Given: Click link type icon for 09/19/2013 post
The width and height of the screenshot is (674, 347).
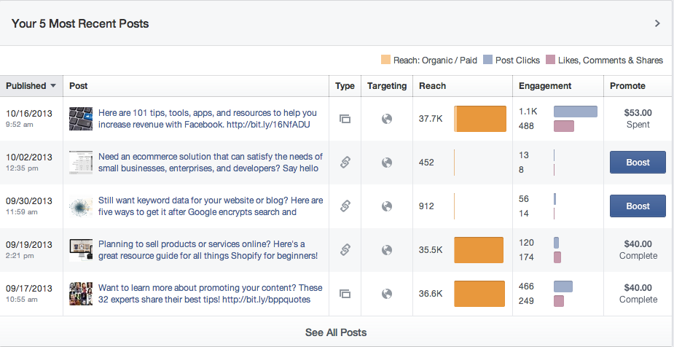Looking at the screenshot, I should [x=345, y=250].
